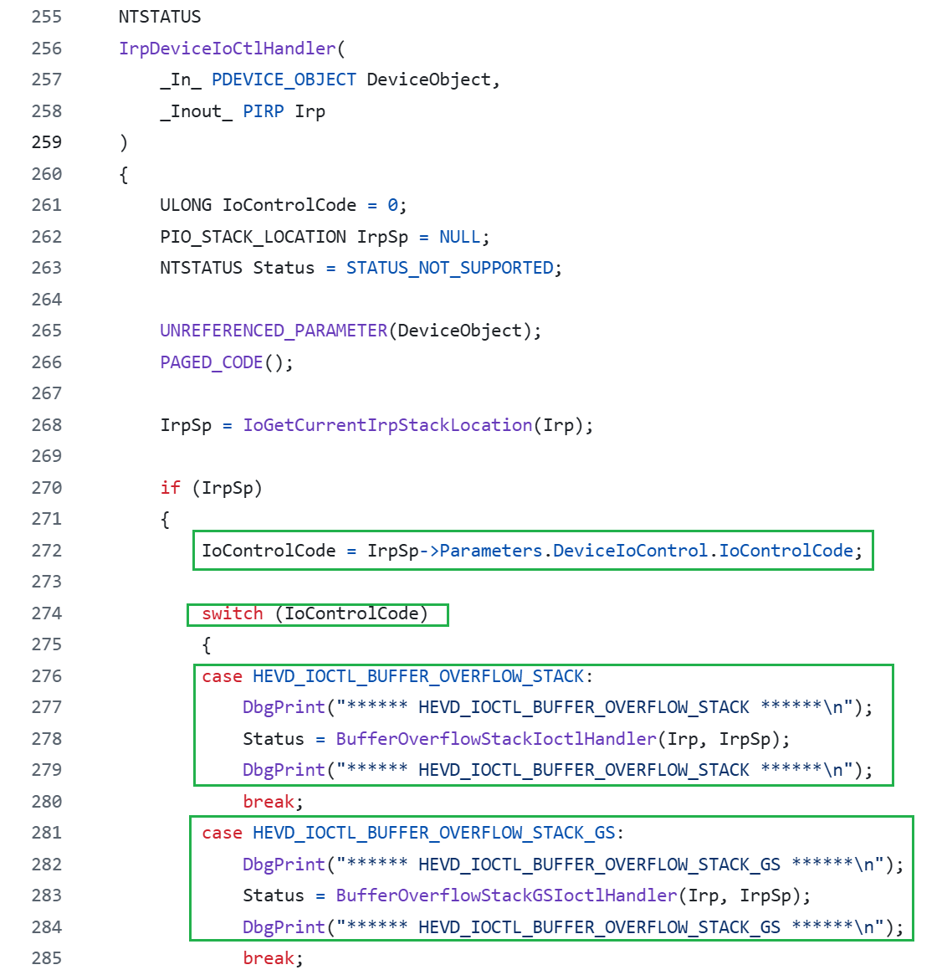Click the BufferOverflowStackIoctlHandler function call
947x975 pixels.
pos(496,739)
